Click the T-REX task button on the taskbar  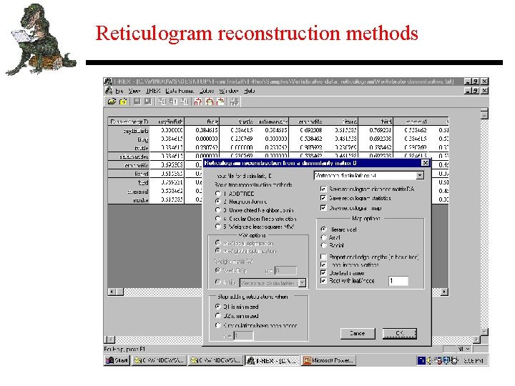273,360
